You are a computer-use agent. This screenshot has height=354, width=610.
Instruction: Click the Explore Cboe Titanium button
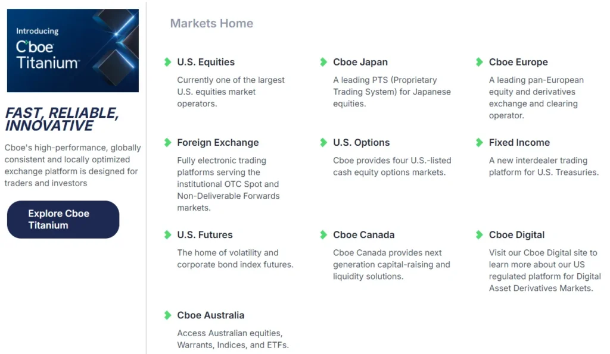click(63, 219)
